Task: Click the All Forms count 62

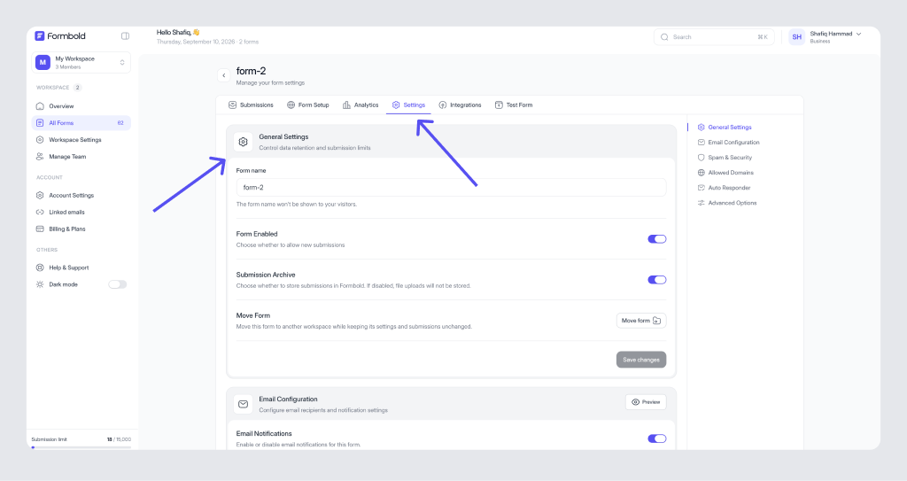Action: click(120, 123)
